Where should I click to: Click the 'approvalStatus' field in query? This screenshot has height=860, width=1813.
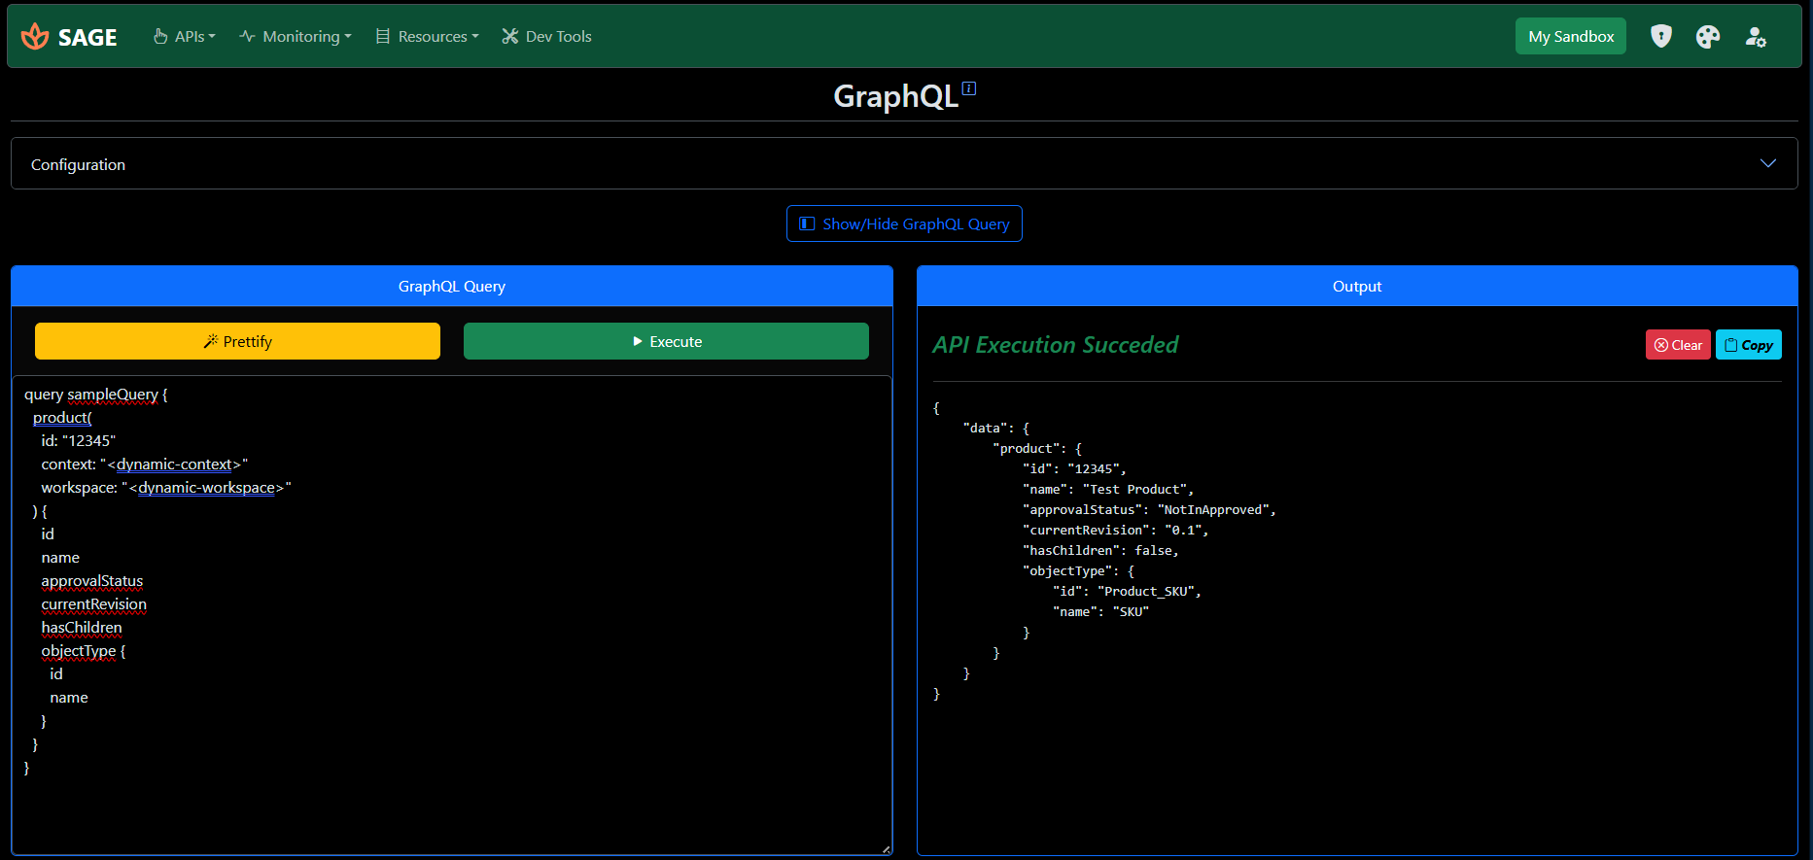point(92,581)
